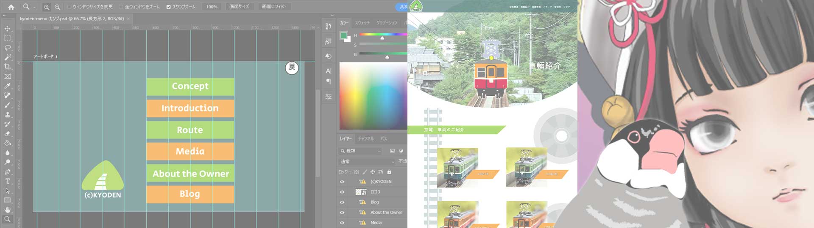Hide the Blog layer
Screen dimensions: 814x228
tap(342, 202)
